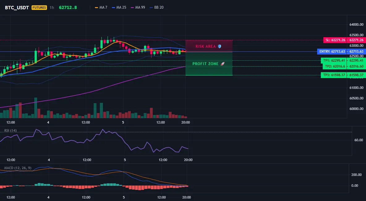The width and height of the screenshot is (366, 201).
Task: Click the ENTRY: 62713.63 label
Action: tap(332, 51)
